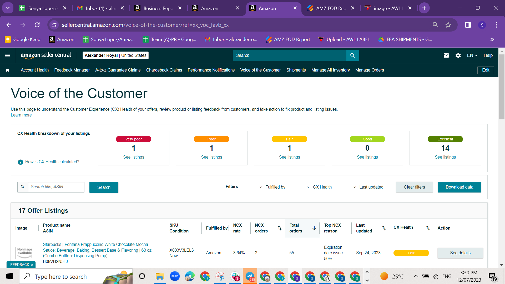The image size is (505, 284).
Task: Click the info icon beside CX Health calculated
Action: coord(21,162)
